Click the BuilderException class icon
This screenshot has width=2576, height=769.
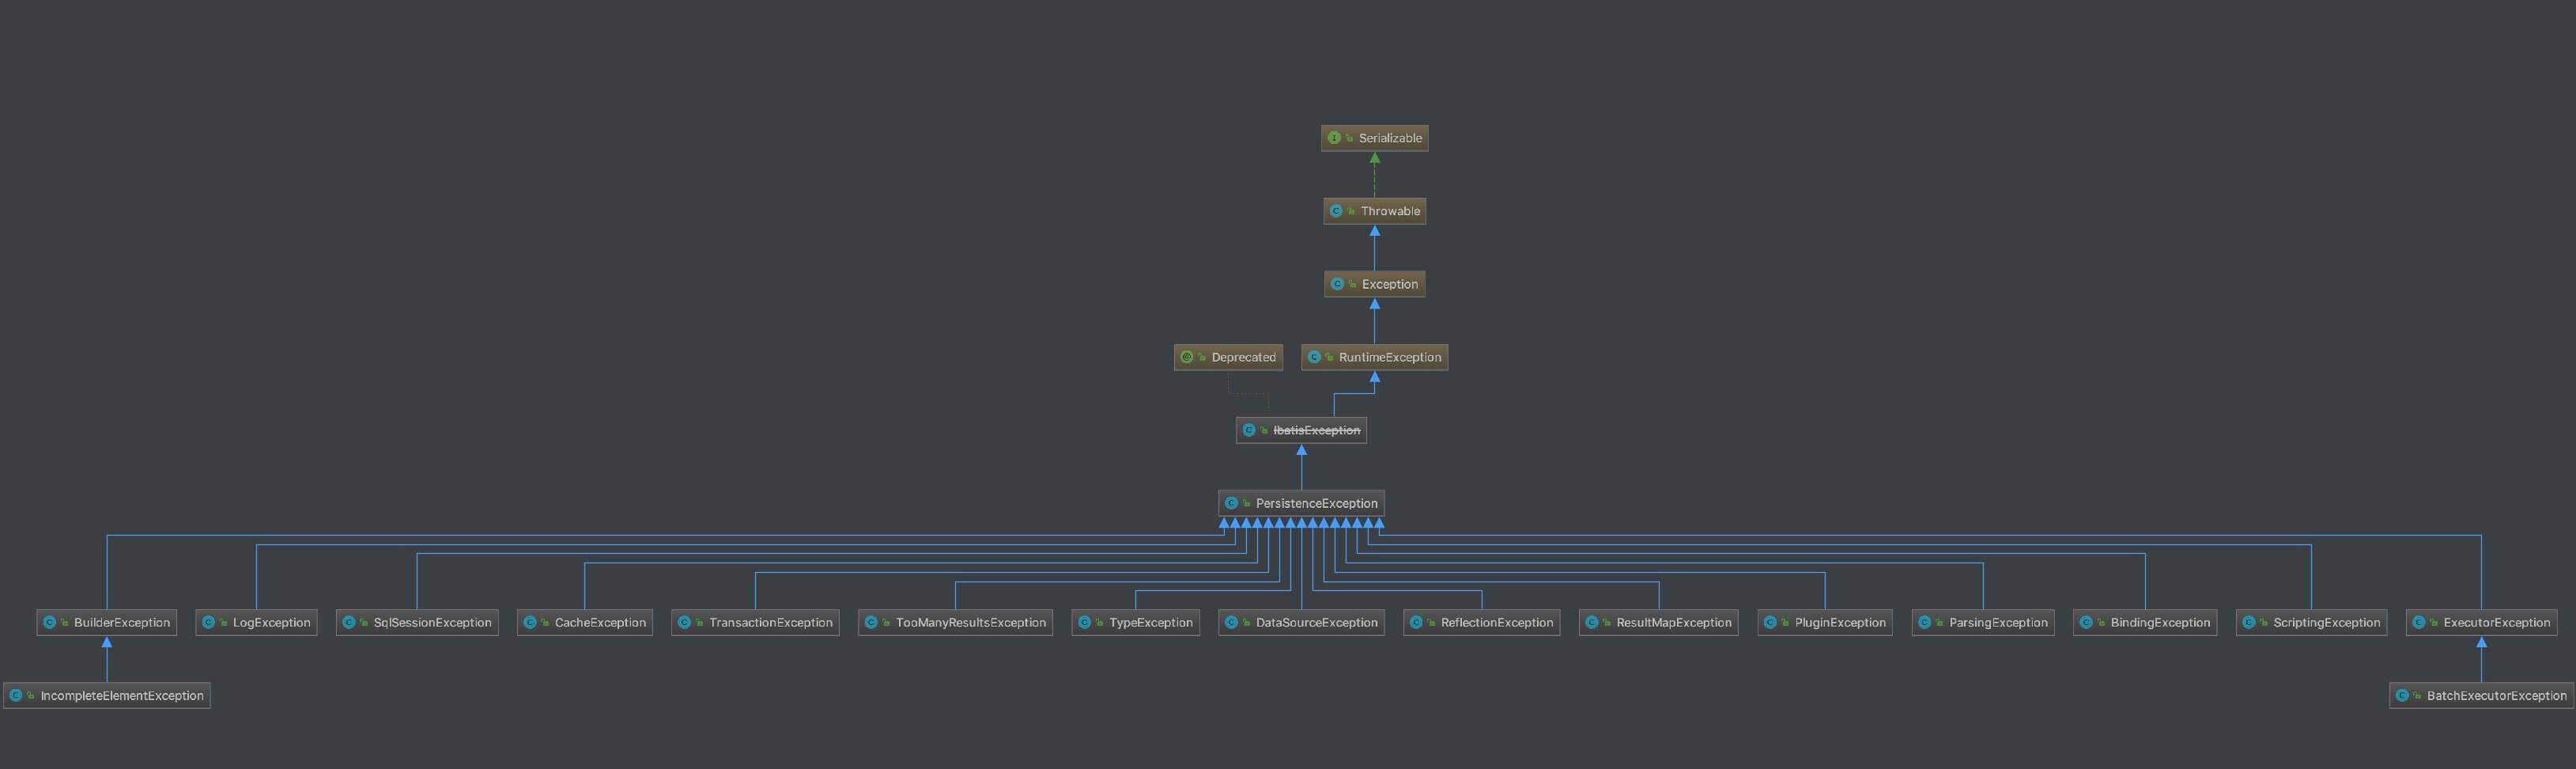coord(50,622)
